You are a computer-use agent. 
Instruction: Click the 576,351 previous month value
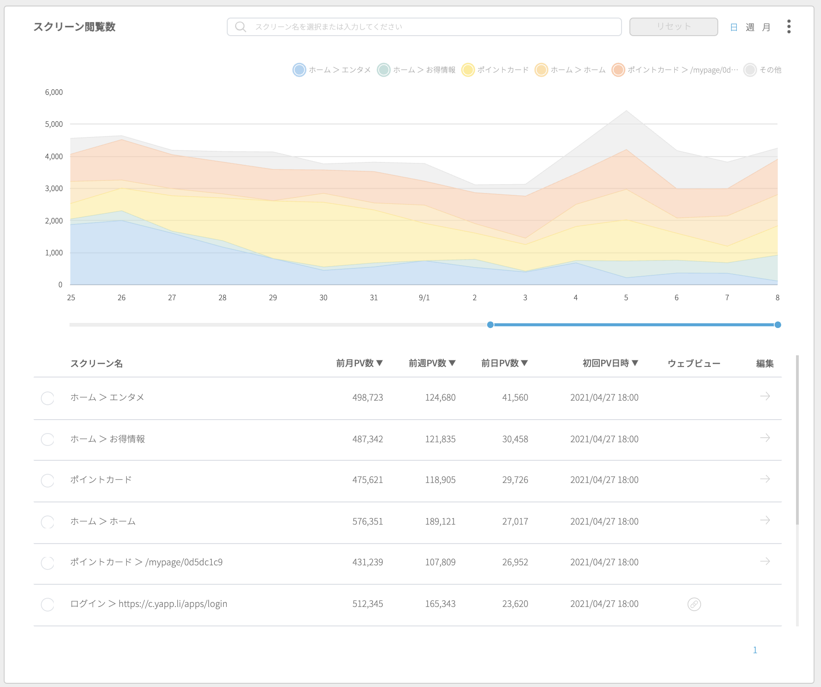point(367,521)
